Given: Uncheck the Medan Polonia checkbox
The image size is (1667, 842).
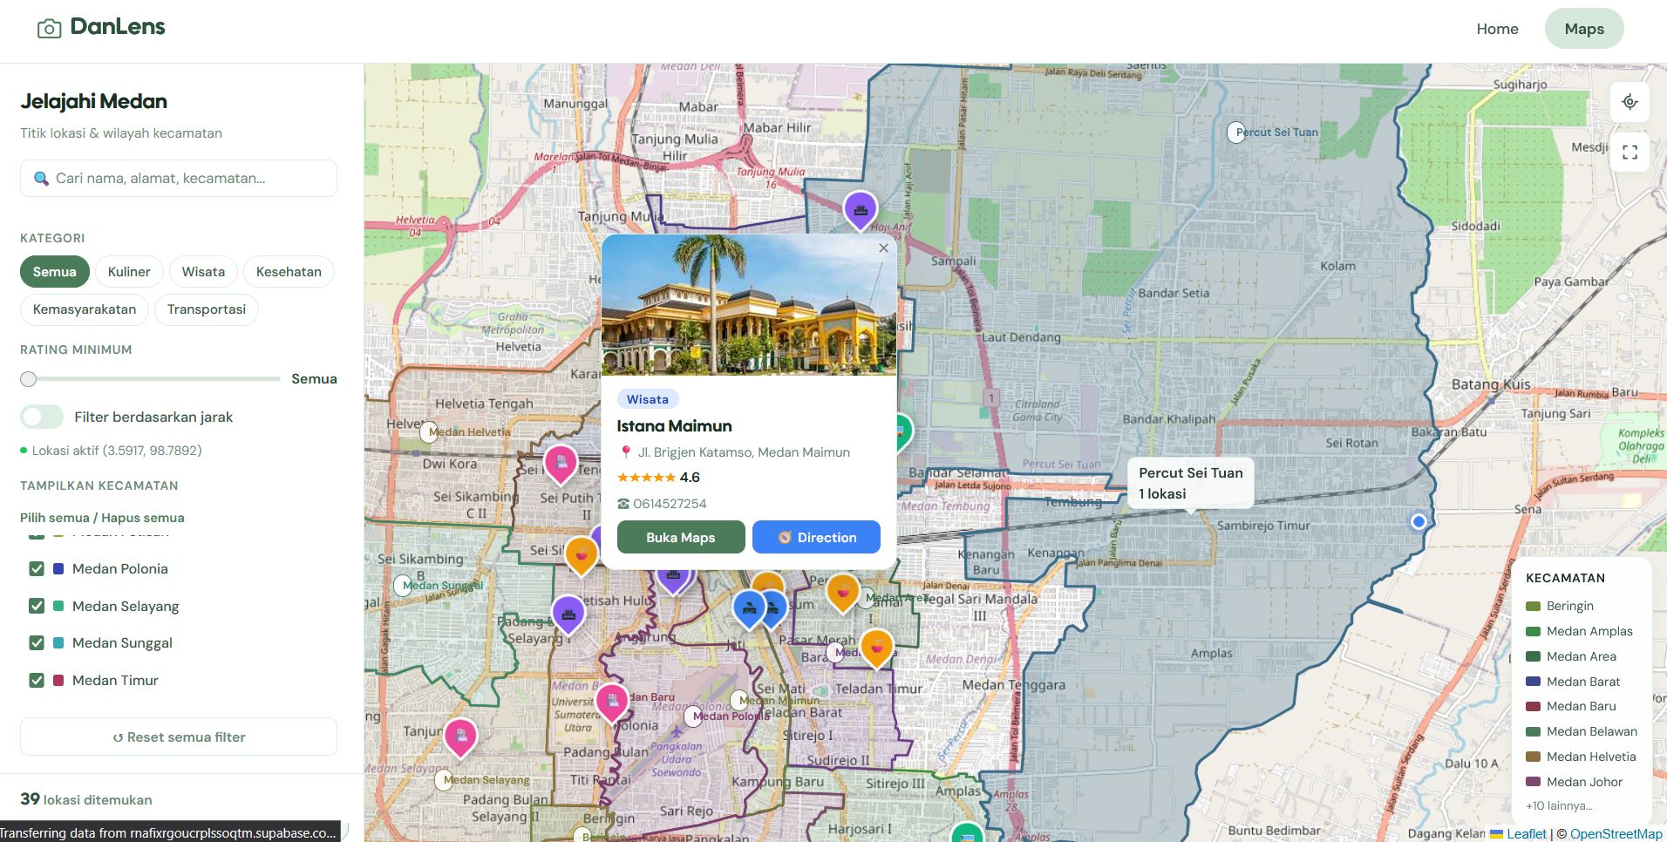Looking at the screenshot, I should [37, 569].
